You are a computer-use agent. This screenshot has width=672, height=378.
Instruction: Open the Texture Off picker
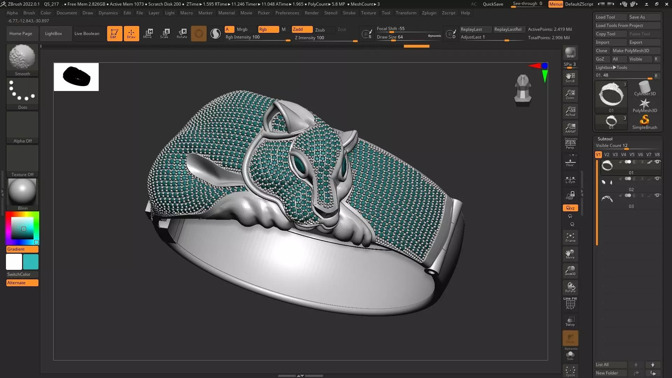point(22,161)
